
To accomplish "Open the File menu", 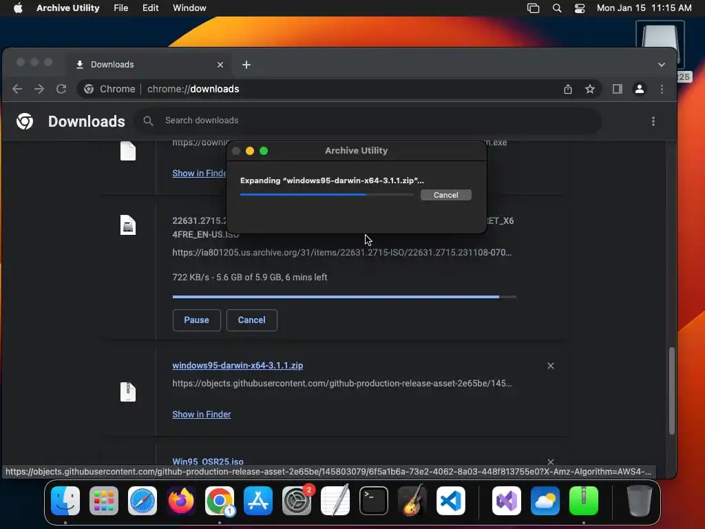I will [x=121, y=8].
